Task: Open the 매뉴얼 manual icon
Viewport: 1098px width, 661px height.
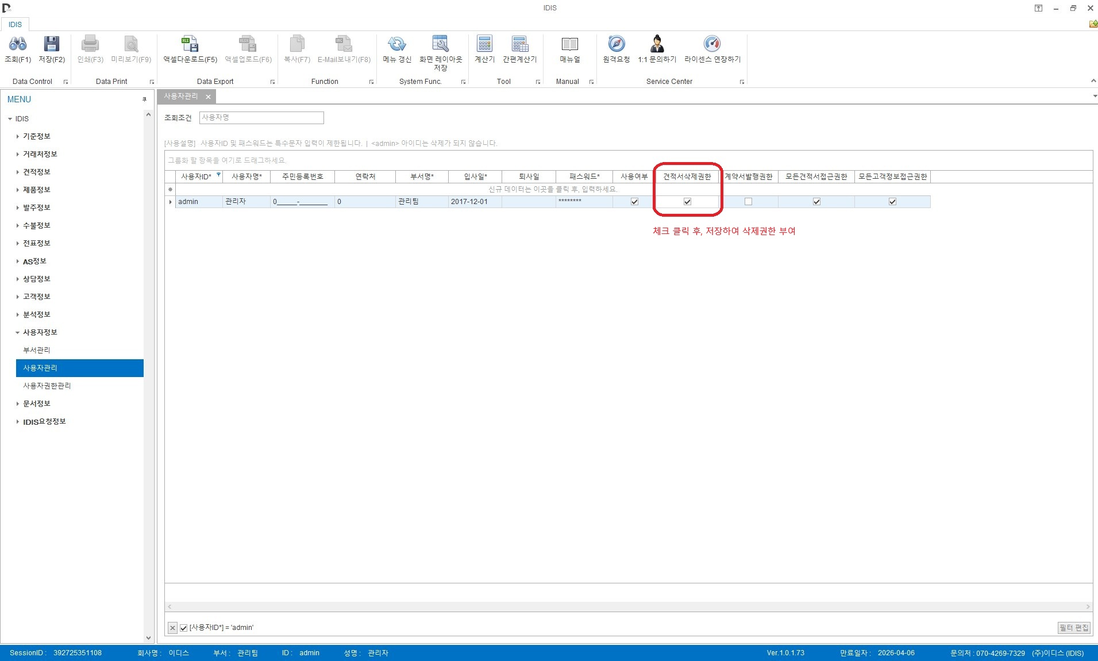Action: [x=569, y=44]
